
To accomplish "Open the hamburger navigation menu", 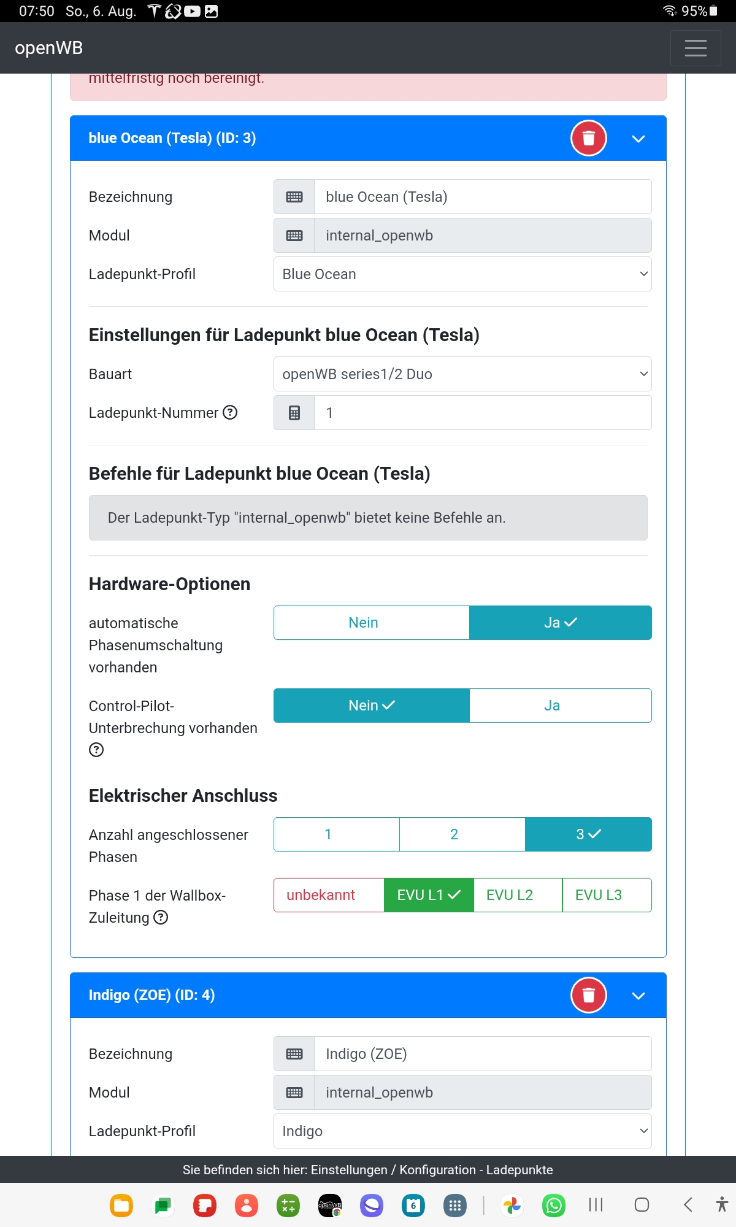I will (695, 48).
